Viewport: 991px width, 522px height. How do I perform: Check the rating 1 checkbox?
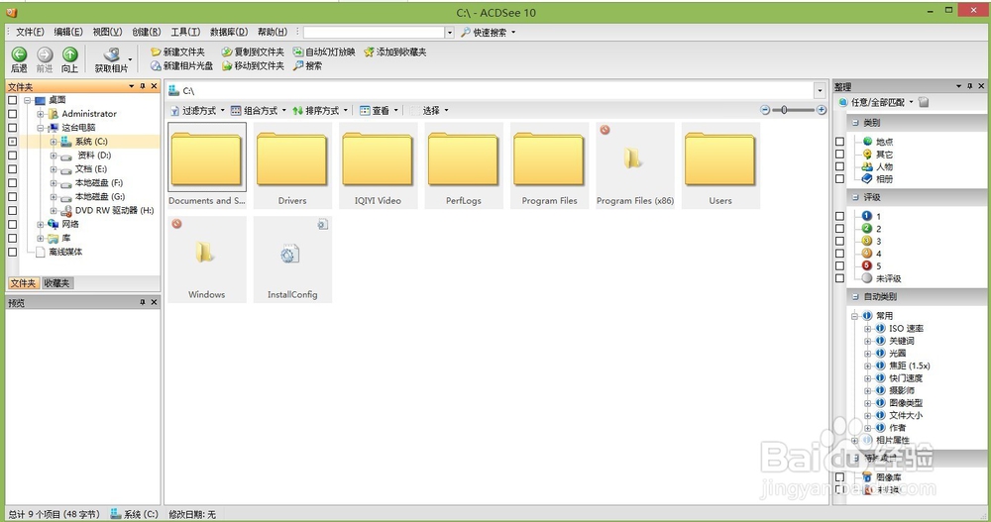[x=839, y=216]
